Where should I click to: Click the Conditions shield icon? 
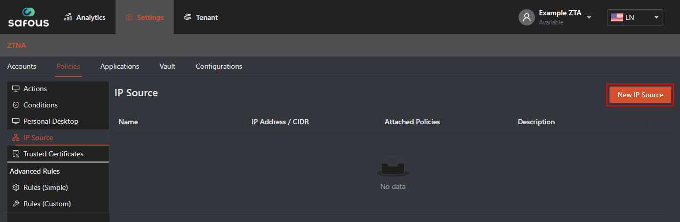tap(16, 105)
